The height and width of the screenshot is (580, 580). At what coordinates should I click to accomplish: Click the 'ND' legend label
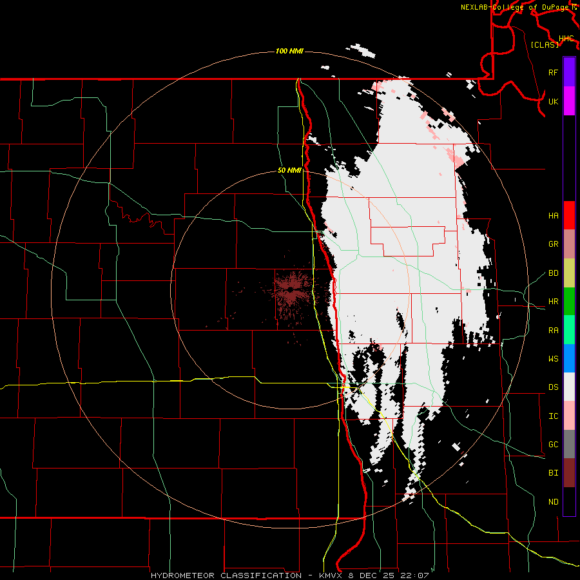pos(553,502)
